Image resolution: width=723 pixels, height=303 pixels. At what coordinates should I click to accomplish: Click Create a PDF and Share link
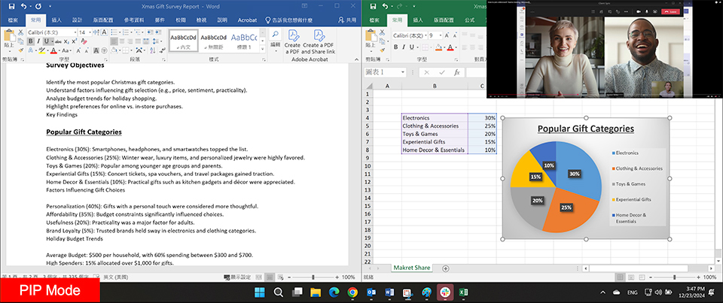(319, 41)
